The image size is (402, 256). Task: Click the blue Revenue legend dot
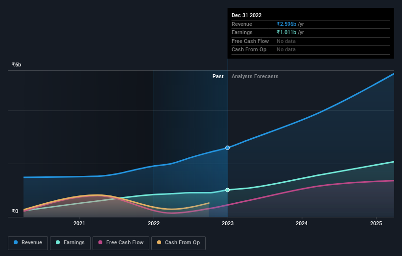[16, 242]
